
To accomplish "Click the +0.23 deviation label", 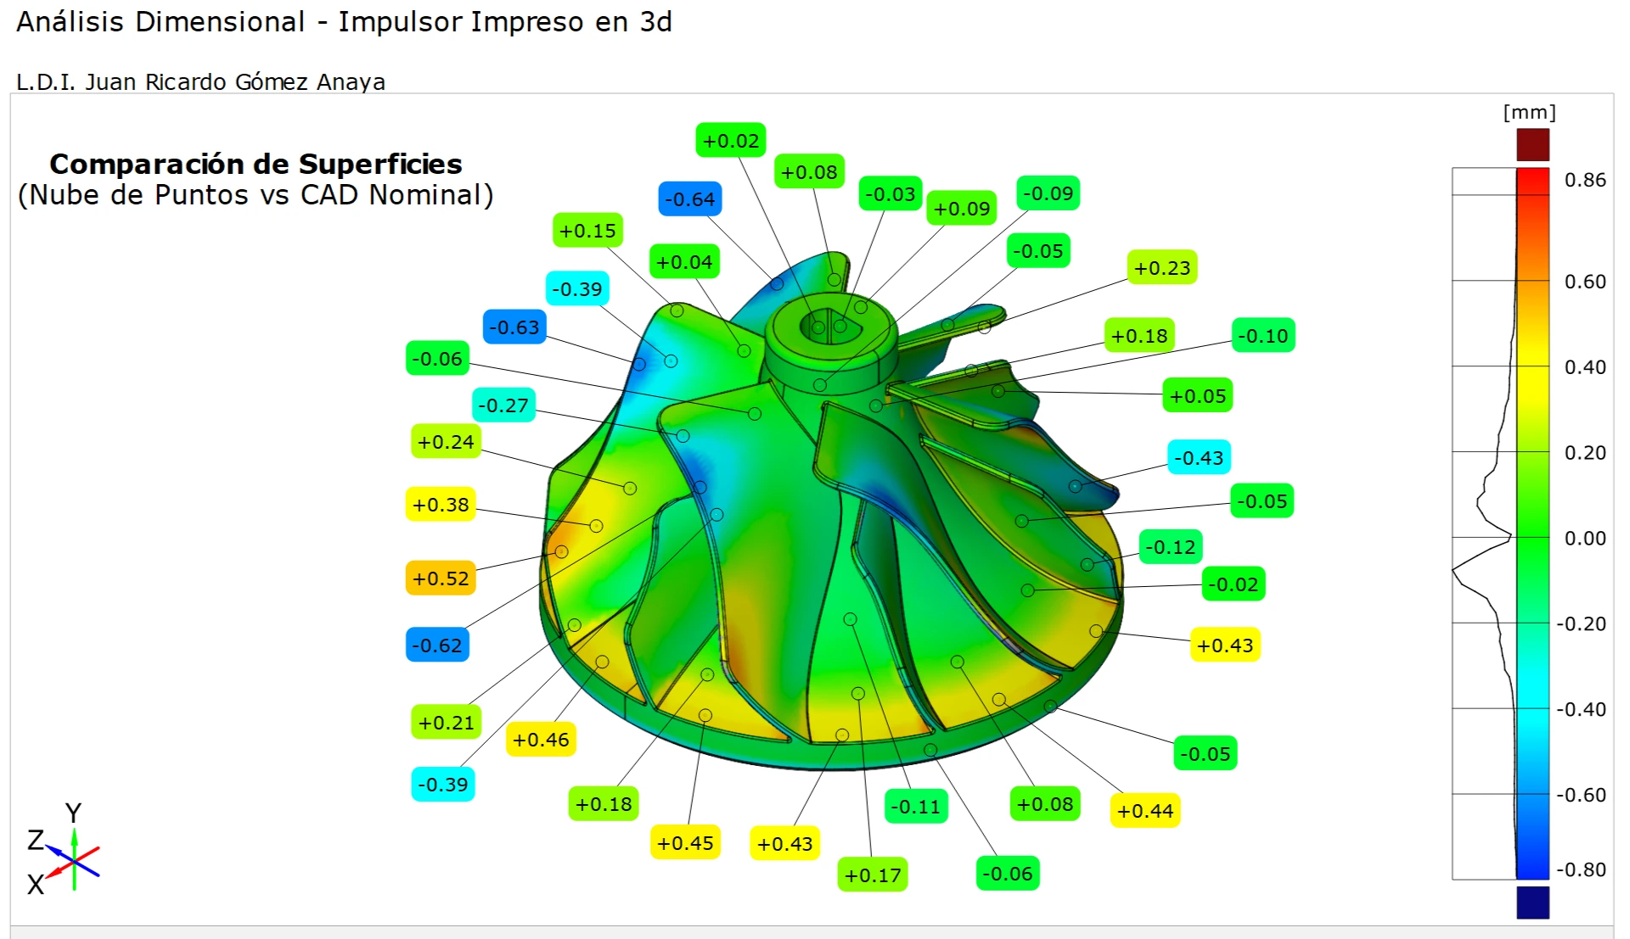I will [x=1161, y=268].
